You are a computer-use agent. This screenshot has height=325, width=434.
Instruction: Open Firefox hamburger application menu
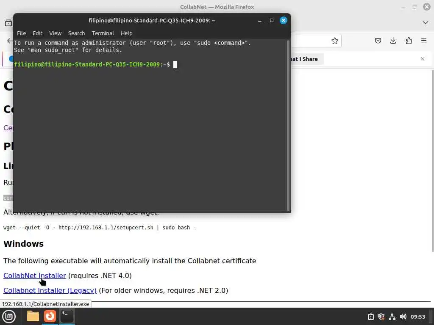424,41
